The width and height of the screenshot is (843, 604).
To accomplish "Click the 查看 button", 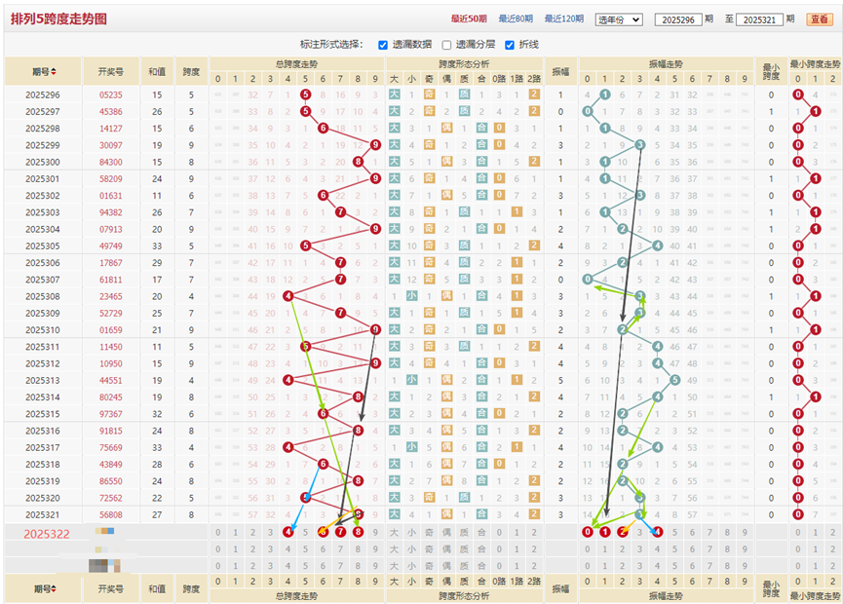I will [x=820, y=19].
